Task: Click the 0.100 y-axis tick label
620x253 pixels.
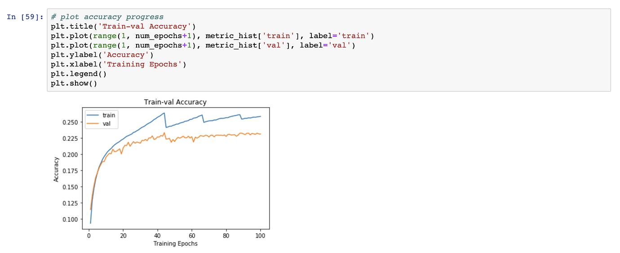Action: pos(70,219)
